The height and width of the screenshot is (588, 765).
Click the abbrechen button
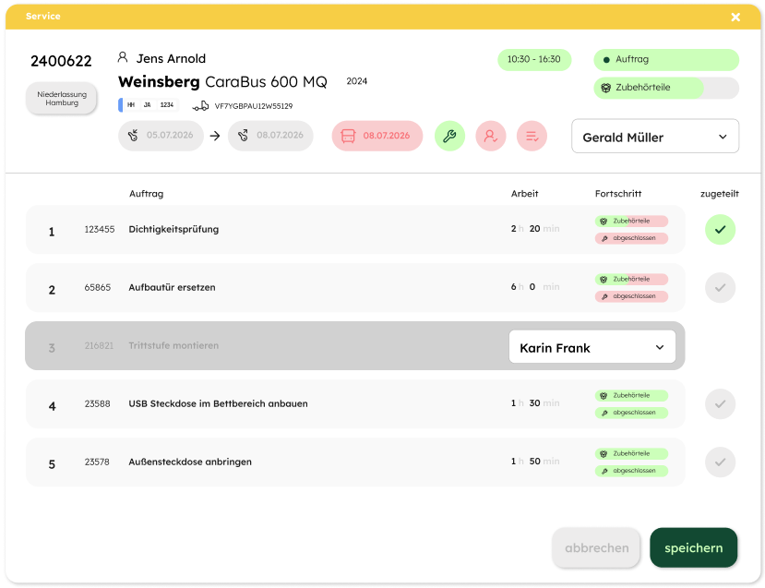596,547
